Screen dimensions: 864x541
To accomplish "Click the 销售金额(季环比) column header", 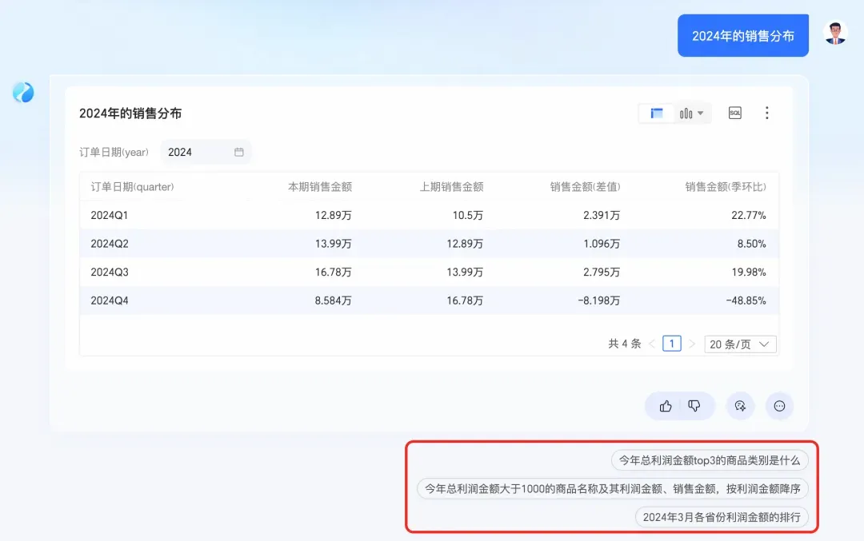I will click(x=725, y=187).
